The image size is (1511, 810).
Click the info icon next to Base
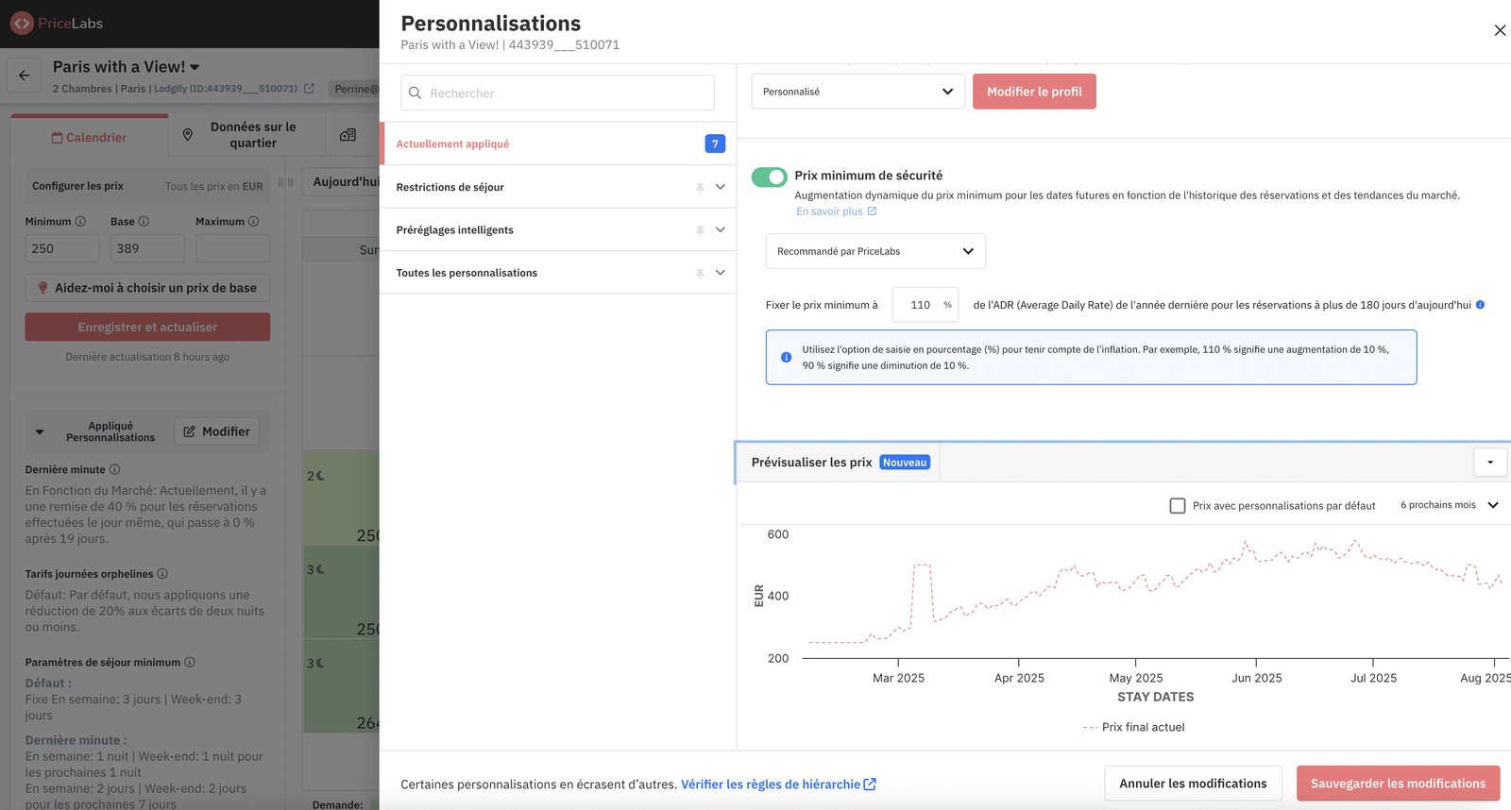[144, 222]
